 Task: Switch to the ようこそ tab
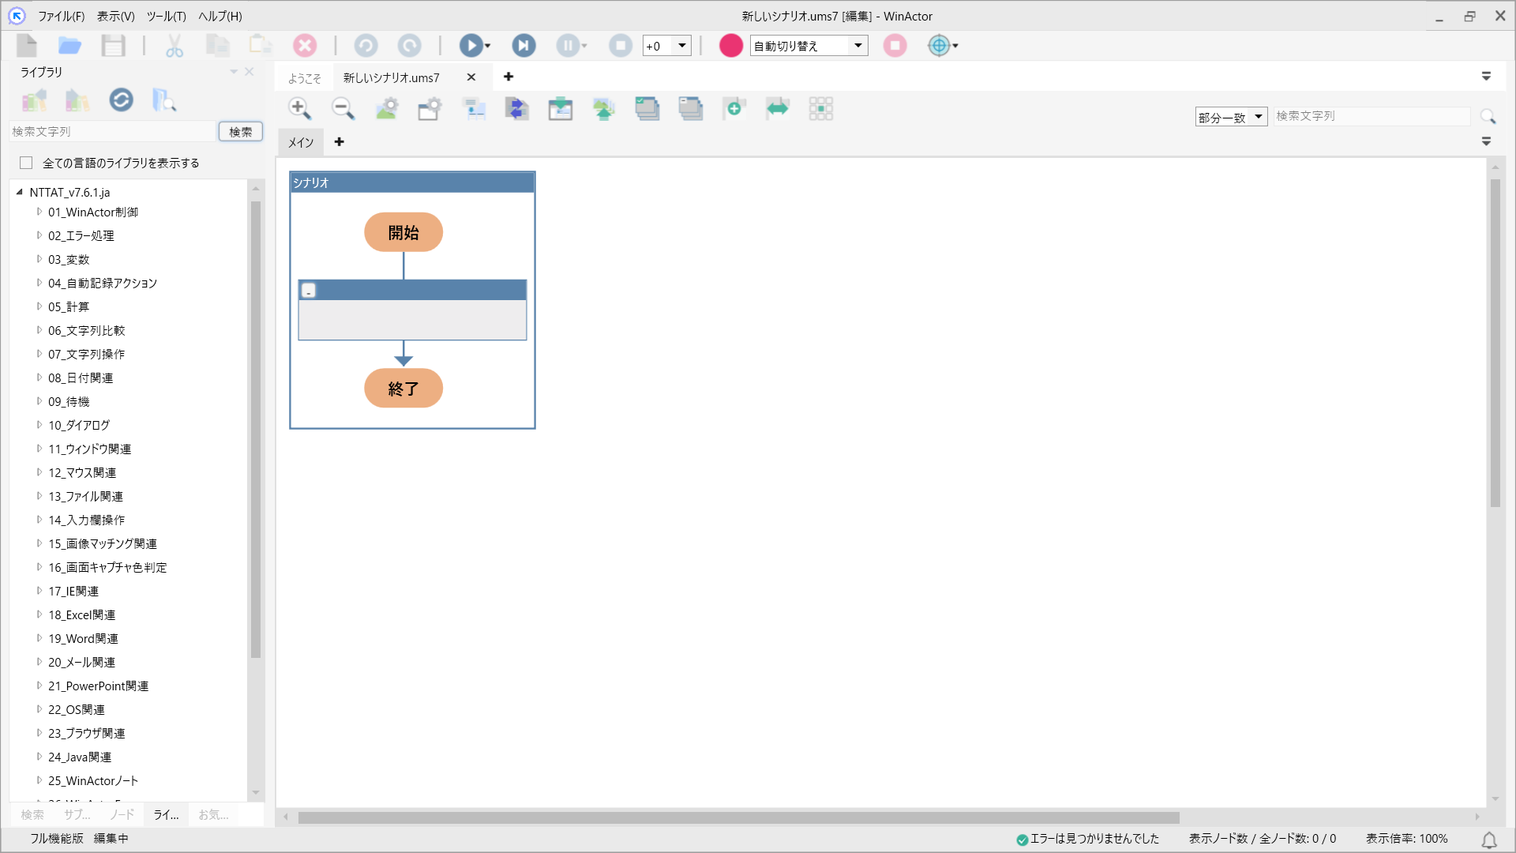pyautogui.click(x=304, y=77)
